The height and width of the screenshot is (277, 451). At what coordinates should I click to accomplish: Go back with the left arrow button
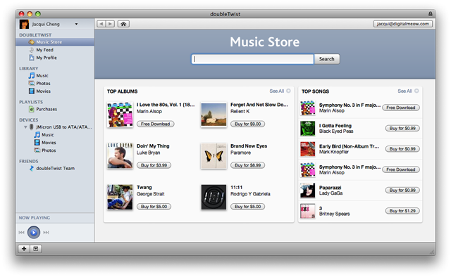point(101,24)
